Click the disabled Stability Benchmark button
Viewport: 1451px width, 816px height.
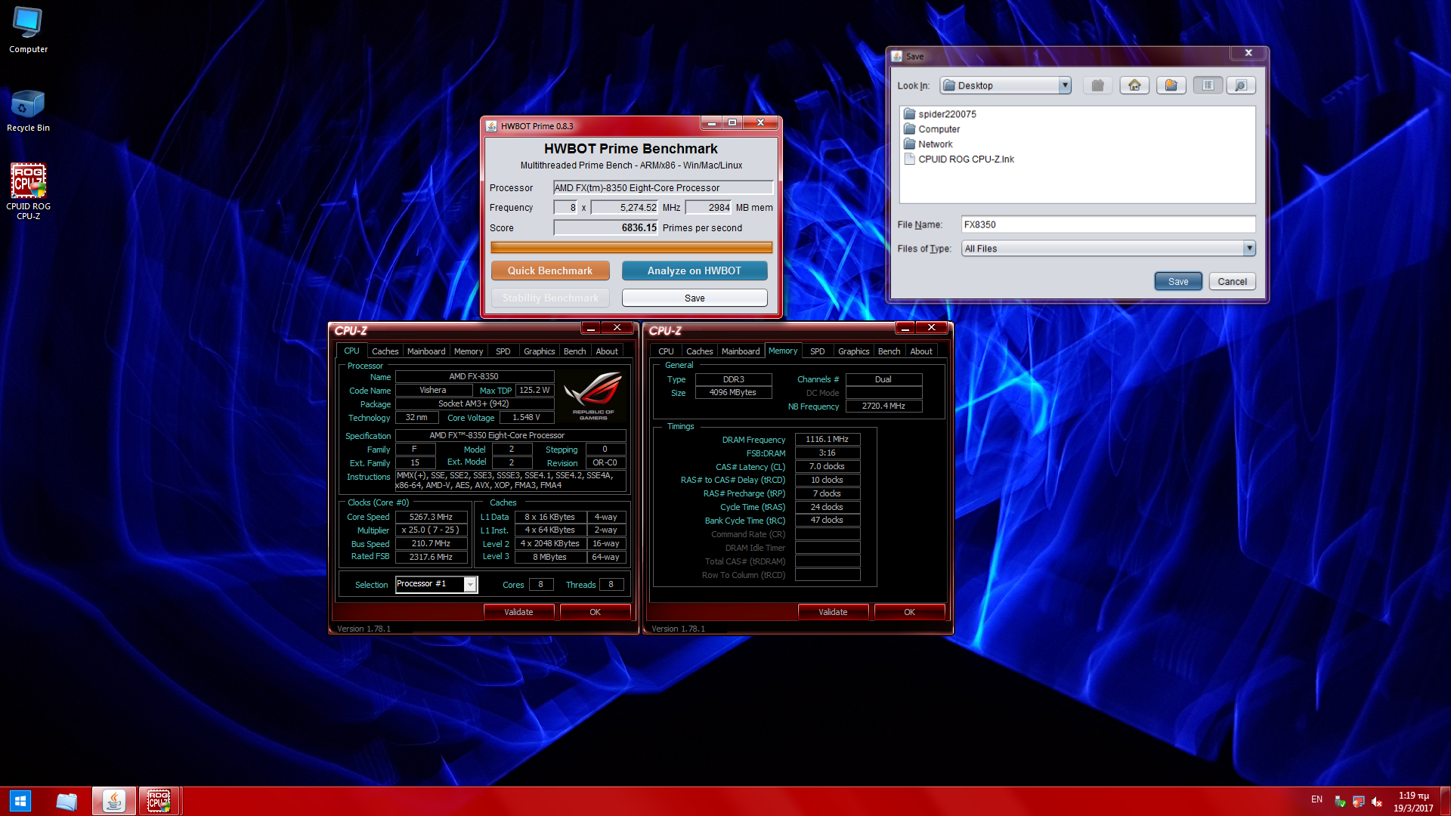point(550,298)
